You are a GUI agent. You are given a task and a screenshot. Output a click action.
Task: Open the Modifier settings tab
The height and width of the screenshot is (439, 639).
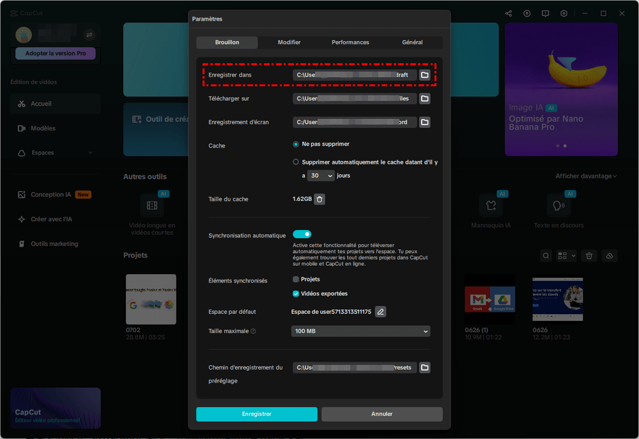289,43
